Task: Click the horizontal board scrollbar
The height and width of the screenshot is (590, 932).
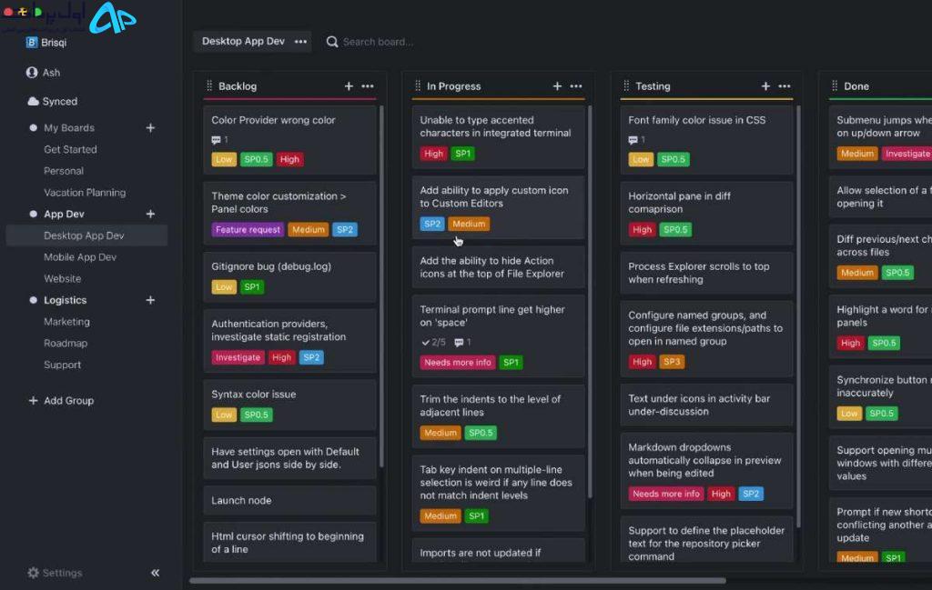Action: (458, 581)
